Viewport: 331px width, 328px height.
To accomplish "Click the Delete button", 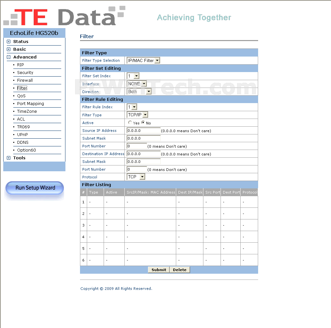I will pyautogui.click(x=180, y=270).
